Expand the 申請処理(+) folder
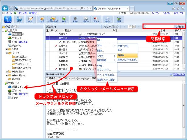 pyautogui.click(x=7, y=72)
